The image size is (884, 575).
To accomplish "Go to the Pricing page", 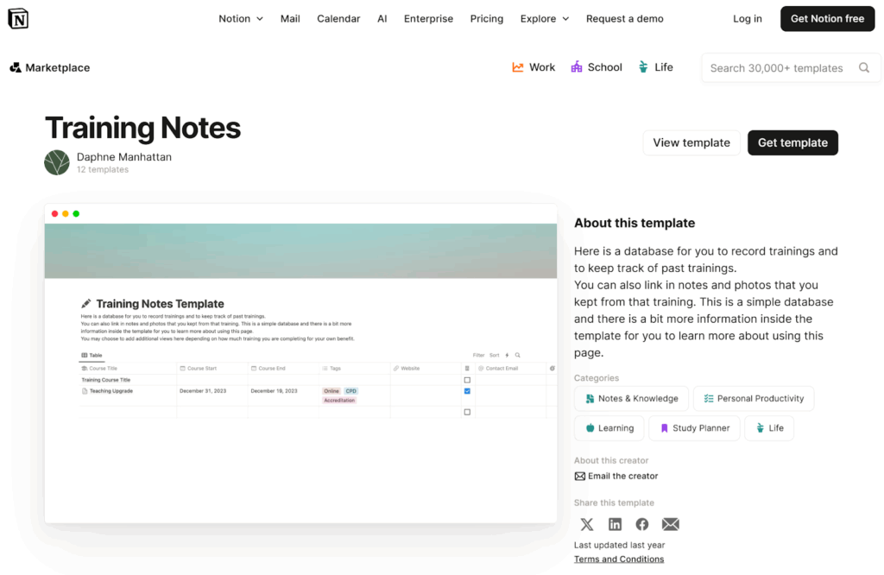I will [x=487, y=19].
